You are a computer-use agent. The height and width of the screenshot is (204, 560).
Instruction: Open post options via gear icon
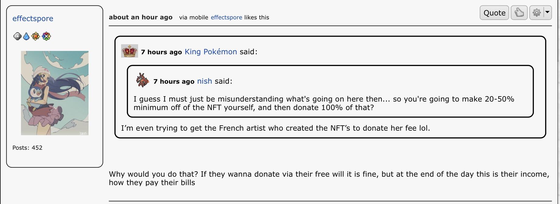[537, 13]
